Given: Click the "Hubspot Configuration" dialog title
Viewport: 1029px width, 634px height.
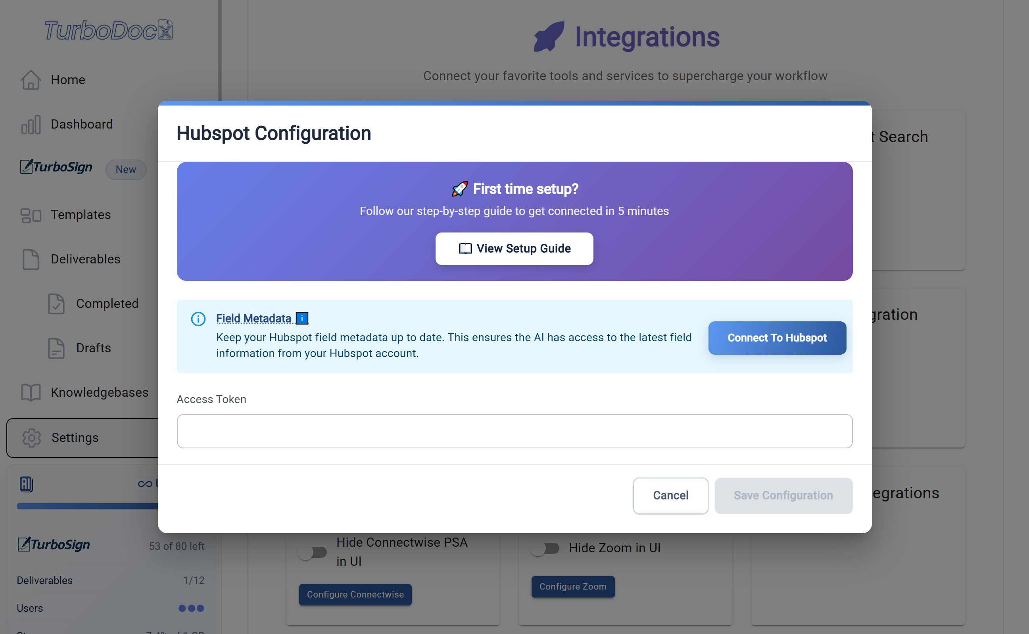Looking at the screenshot, I should [274, 133].
